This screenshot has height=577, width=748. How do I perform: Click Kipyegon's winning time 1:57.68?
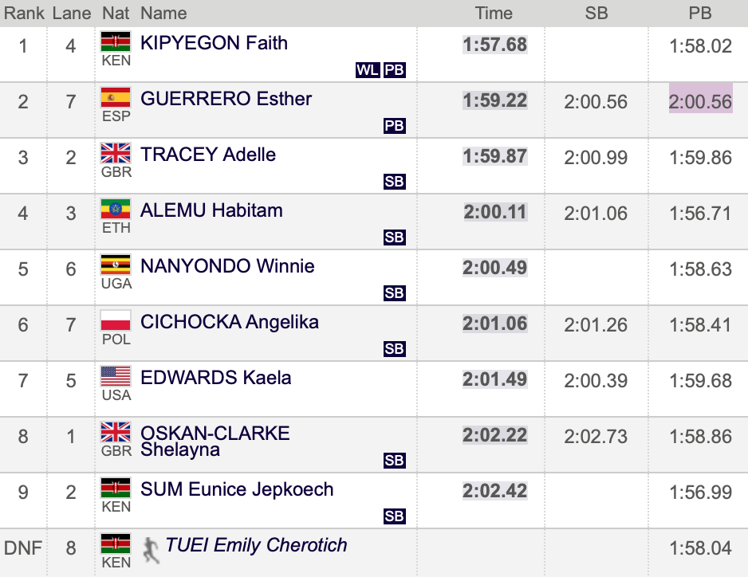pos(494,45)
